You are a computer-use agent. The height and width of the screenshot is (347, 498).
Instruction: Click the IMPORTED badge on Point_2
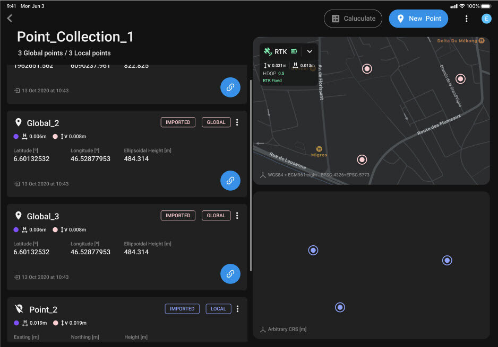pos(182,308)
